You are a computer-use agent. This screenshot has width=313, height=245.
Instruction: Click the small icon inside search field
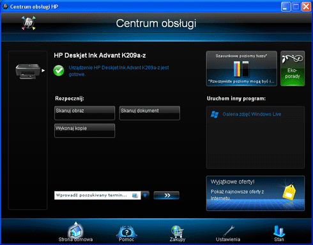(x=135, y=195)
